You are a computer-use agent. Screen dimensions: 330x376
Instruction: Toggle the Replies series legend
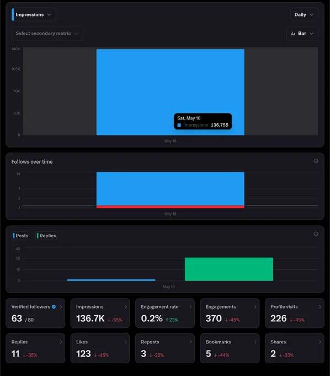click(46, 236)
